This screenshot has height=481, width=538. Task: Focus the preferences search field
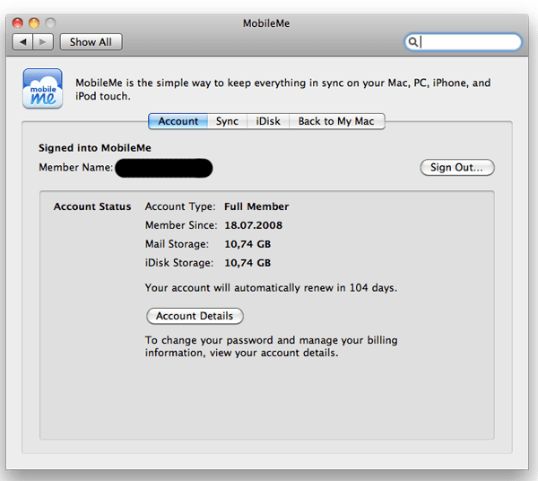pyautogui.click(x=464, y=42)
